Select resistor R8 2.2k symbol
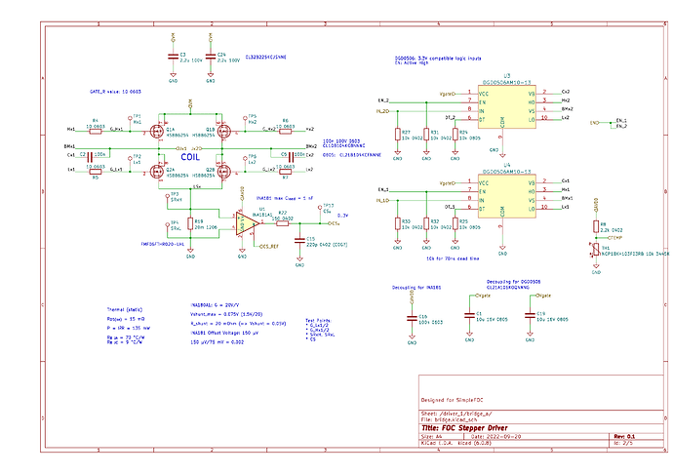The height and width of the screenshot is (475, 673). [596, 226]
